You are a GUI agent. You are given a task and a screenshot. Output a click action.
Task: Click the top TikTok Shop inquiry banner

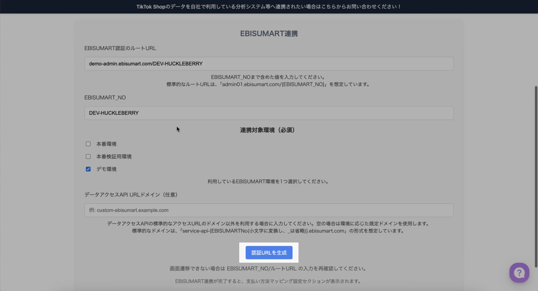[x=269, y=7]
